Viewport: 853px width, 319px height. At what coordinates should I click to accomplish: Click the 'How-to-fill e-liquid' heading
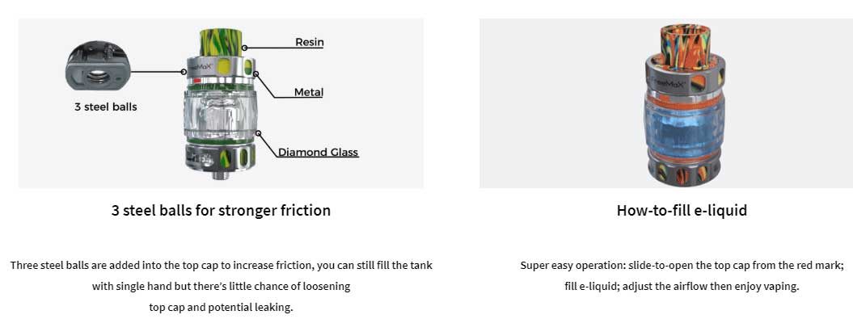pos(682,210)
